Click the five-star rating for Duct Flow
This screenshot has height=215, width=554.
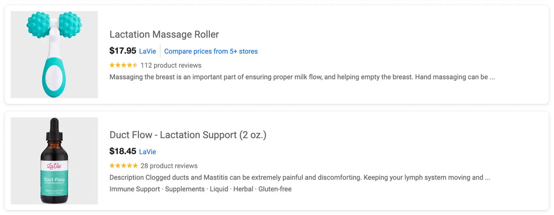(x=124, y=166)
